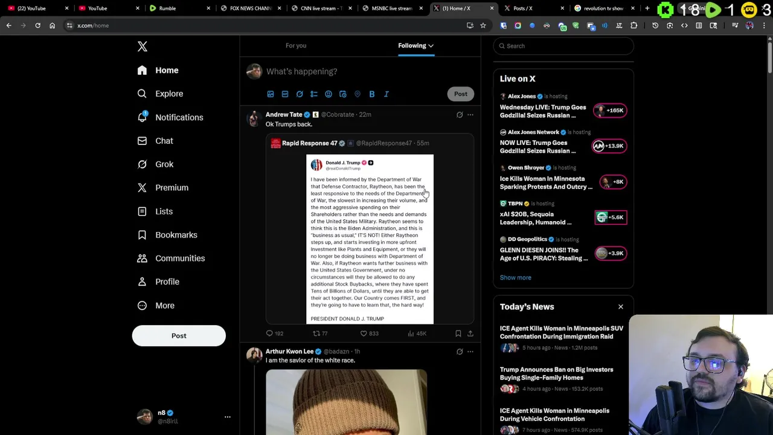This screenshot has width=773, height=435.
Task: Open Arthur Kwon Lee's post photo
Action: point(347,402)
